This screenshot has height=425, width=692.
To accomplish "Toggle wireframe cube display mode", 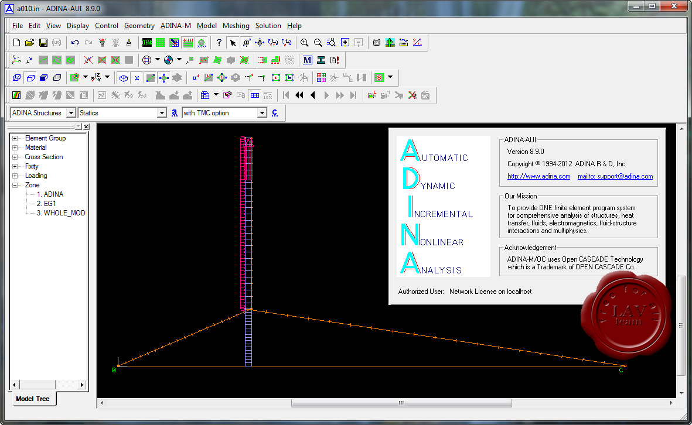I will (x=16, y=78).
